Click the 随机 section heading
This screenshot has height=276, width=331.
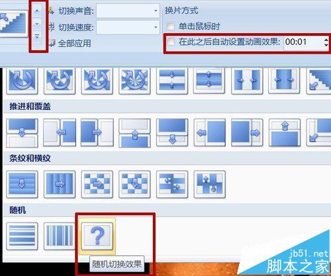pyautogui.click(x=18, y=210)
